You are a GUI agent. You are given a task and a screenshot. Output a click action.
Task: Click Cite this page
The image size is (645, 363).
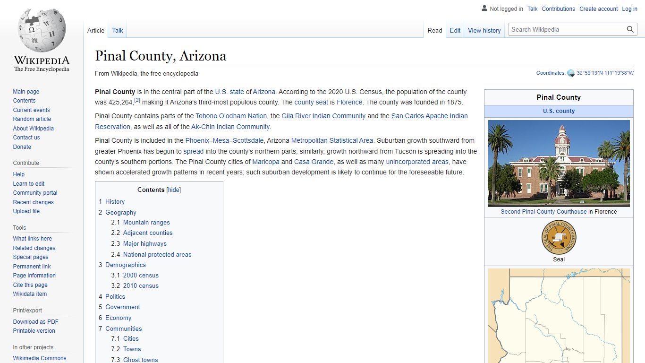[x=30, y=285]
